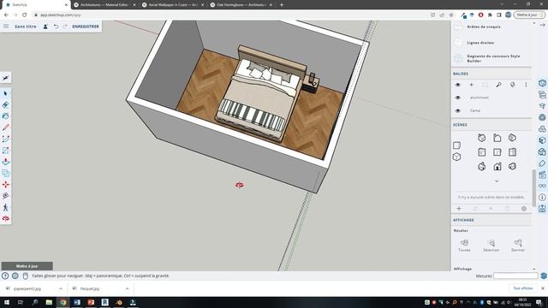Open the Model Info panel icon
This screenshot has width=548, height=308.
click(542, 198)
